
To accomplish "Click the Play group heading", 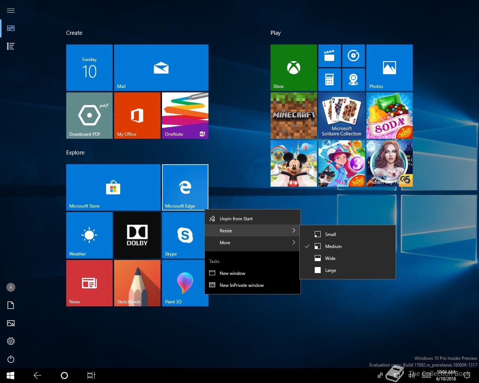I will pos(275,33).
